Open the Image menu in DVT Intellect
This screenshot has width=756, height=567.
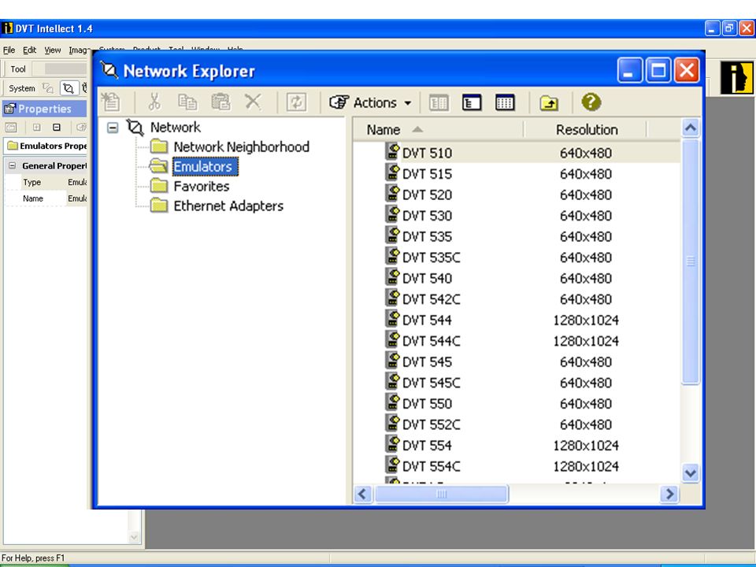coord(79,50)
